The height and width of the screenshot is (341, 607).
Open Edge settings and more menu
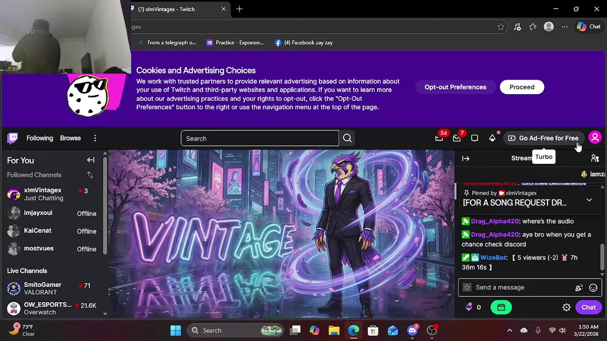click(x=564, y=27)
